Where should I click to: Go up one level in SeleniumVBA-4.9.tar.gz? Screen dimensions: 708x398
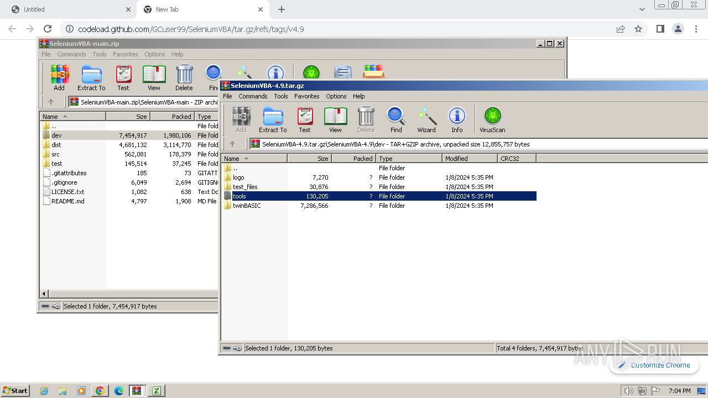click(232, 144)
